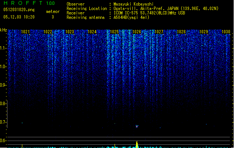Click the Observer field label
This screenshot has width=234, height=148.
pos(76,4)
